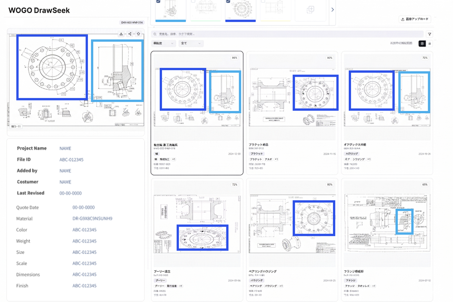The height and width of the screenshot is (302, 453).
Task: Uncheck the first thumbnail's checkbox
Action: point(158,2)
